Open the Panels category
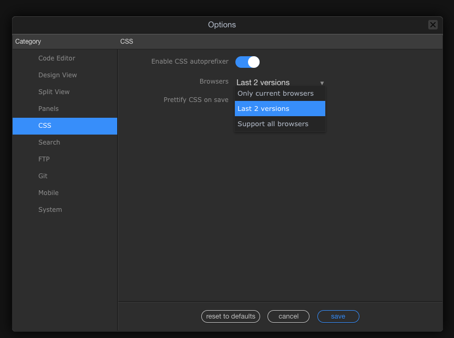 pyautogui.click(x=48, y=109)
